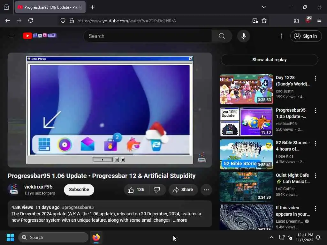Screen dimensions: 327x245
Task: Open notifications bell in taskbar
Action: pyautogui.click(x=318, y=237)
